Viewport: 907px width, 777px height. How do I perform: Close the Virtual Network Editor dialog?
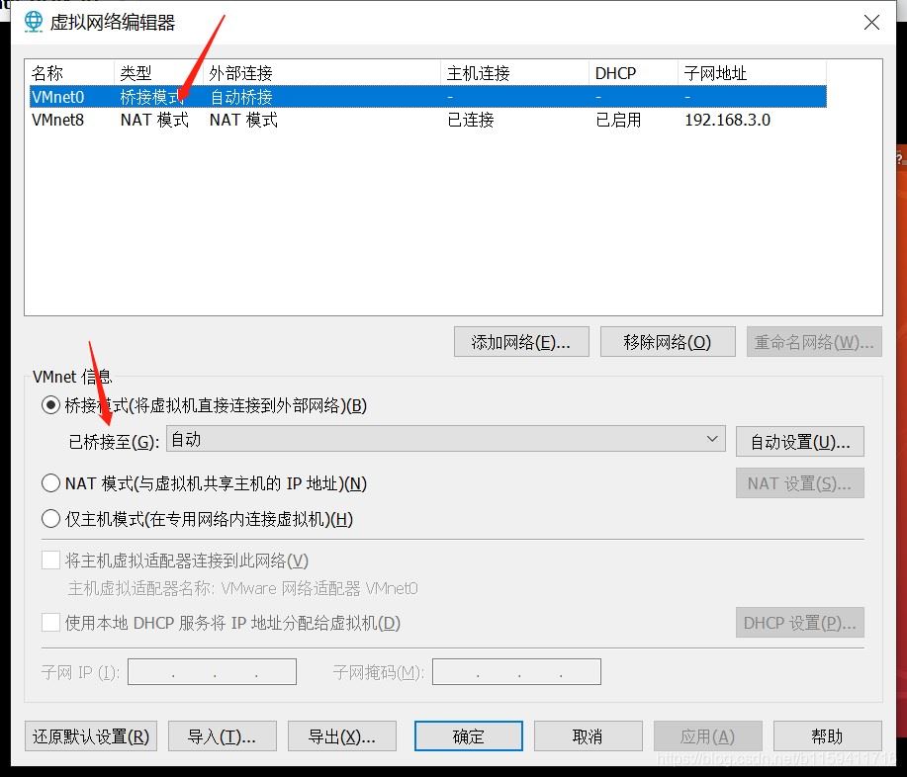[x=871, y=23]
